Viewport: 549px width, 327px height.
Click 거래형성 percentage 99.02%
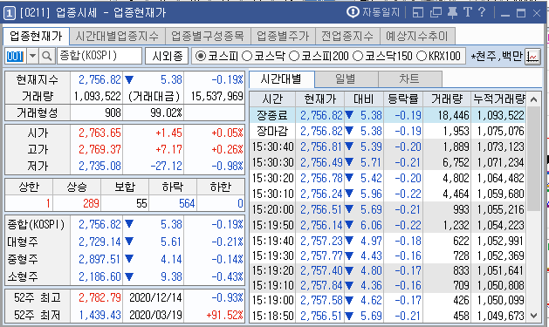click(166, 112)
